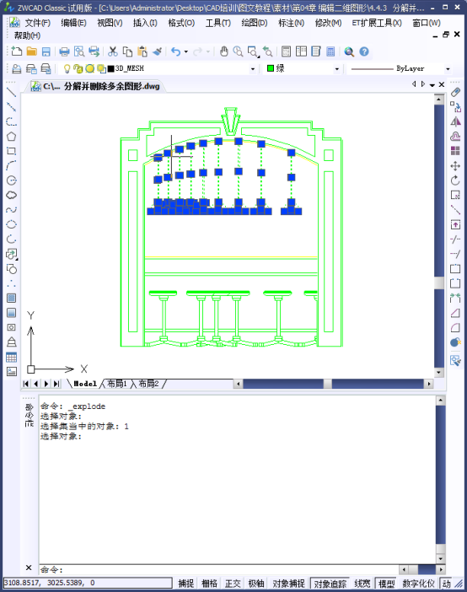Viewport: 467px width, 592px height.
Task: Click the Rotate tool in modify toolbar
Action: click(x=455, y=180)
